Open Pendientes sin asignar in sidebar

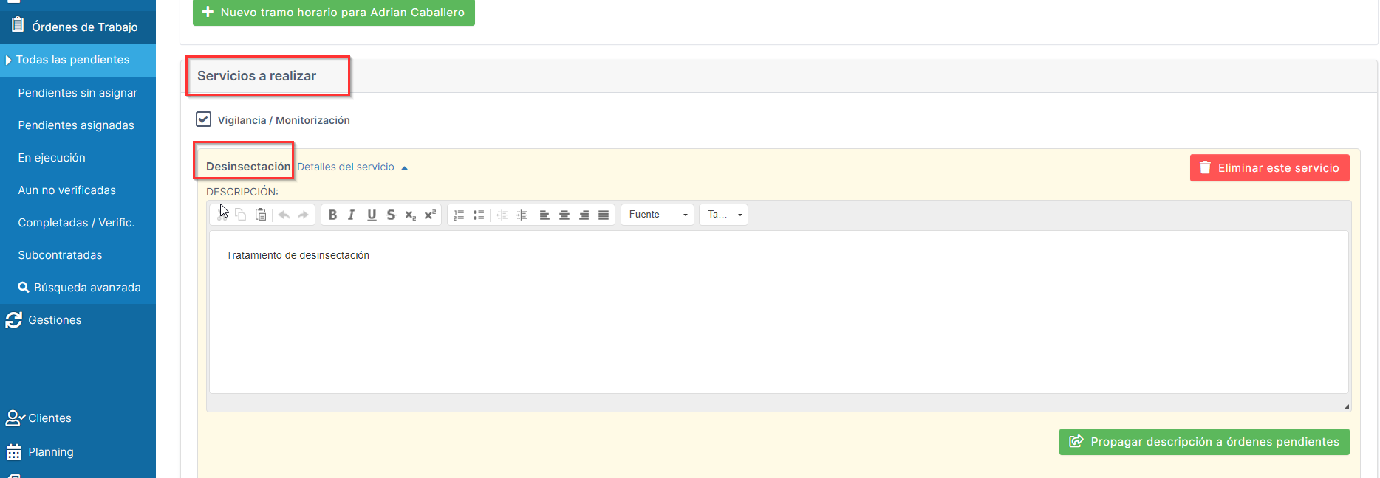click(78, 93)
